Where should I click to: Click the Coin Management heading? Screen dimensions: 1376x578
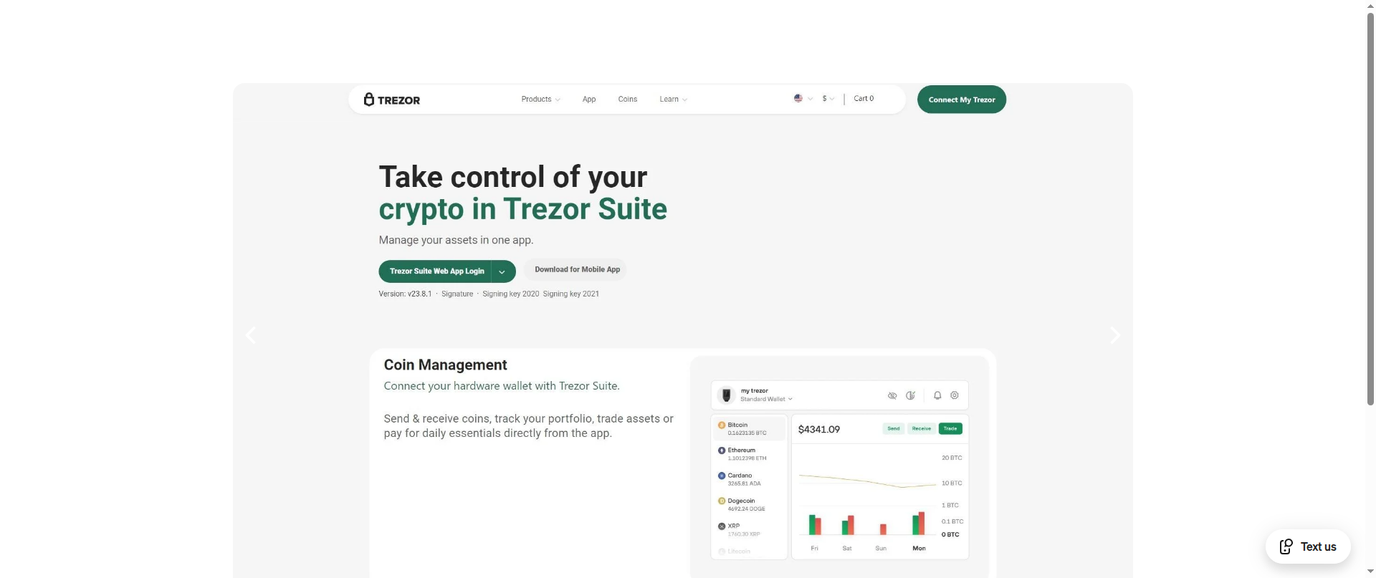[x=445, y=365]
